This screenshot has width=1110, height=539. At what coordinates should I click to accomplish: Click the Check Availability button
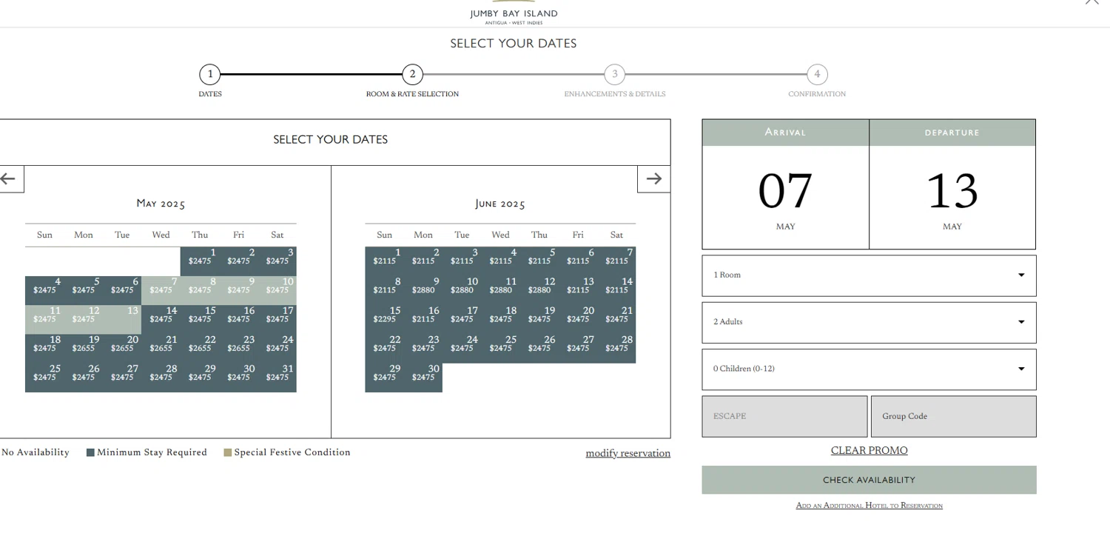(x=869, y=480)
